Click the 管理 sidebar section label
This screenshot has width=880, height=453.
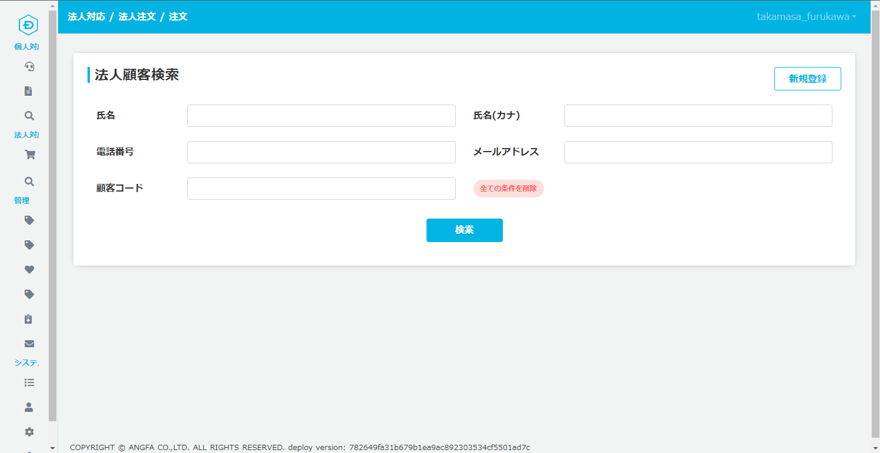coord(22,200)
